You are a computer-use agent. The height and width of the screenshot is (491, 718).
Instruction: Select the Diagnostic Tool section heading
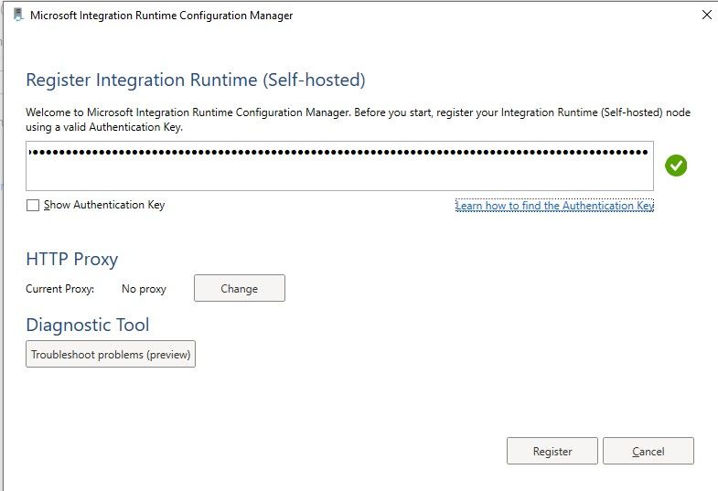pos(88,326)
